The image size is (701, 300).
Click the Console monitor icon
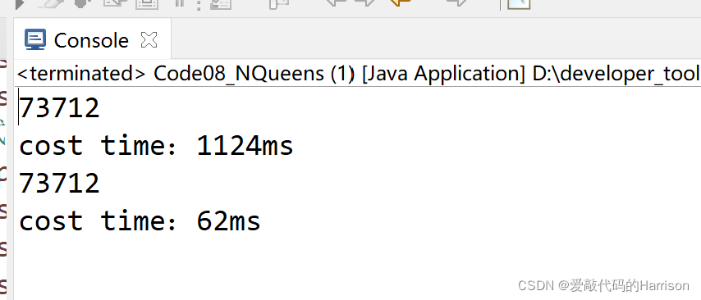click(x=34, y=39)
